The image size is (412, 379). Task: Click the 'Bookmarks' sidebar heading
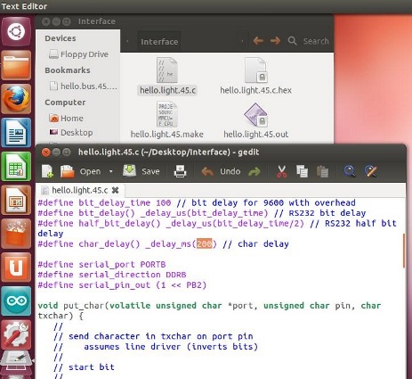[68, 70]
